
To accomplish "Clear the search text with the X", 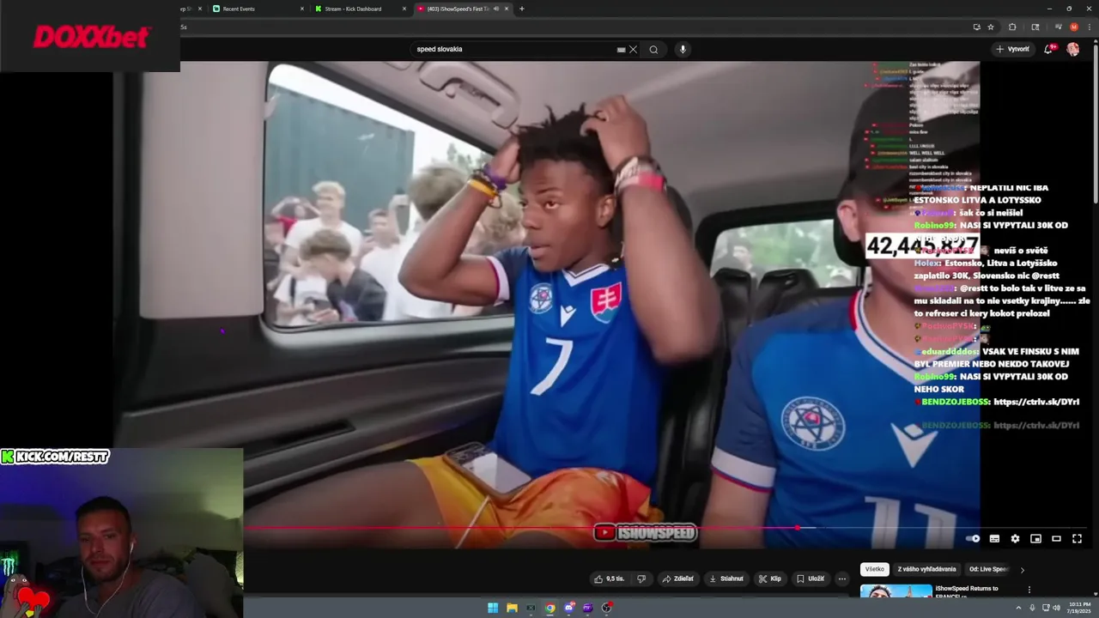I will tap(634, 49).
